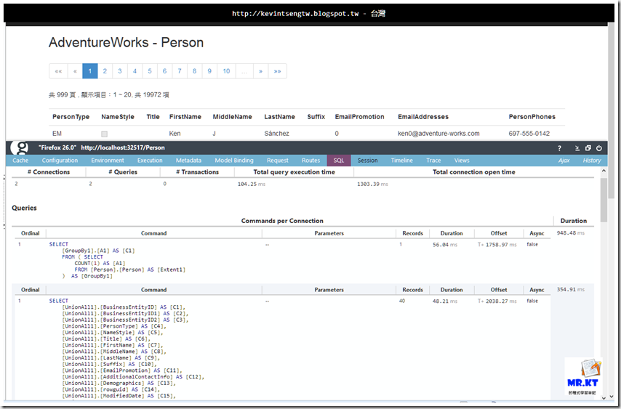The height and width of the screenshot is (409, 621).
Task: Open the Model Binding tab
Action: (234, 161)
